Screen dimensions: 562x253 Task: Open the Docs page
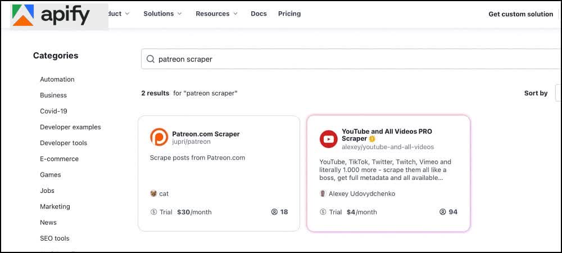click(x=259, y=13)
